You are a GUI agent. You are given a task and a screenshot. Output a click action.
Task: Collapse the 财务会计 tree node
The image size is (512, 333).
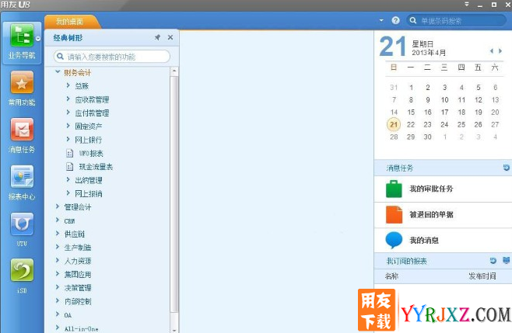[58, 71]
